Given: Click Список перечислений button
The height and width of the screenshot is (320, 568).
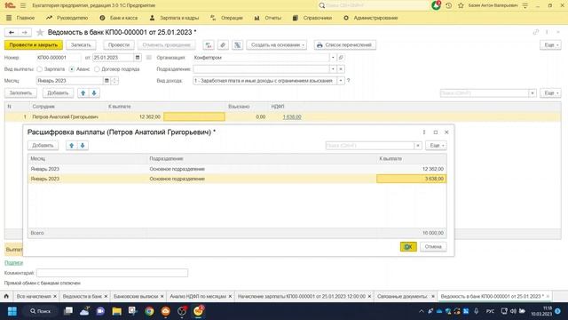Looking at the screenshot, I should pyautogui.click(x=345, y=45).
